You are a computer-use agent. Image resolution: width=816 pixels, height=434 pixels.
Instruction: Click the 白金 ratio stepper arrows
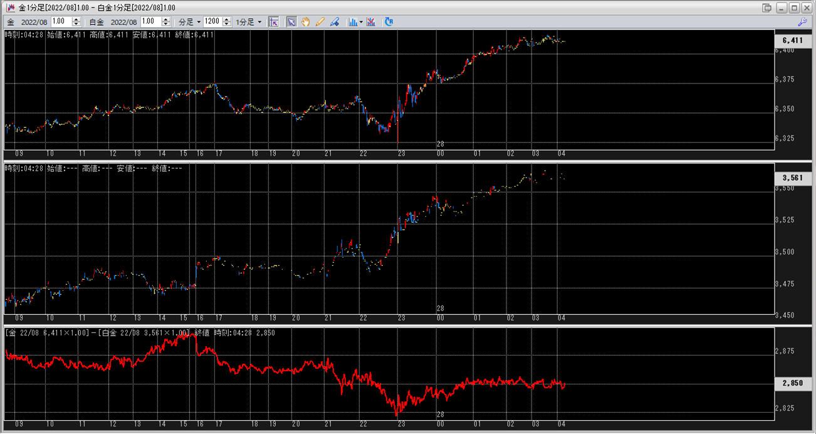[166, 21]
